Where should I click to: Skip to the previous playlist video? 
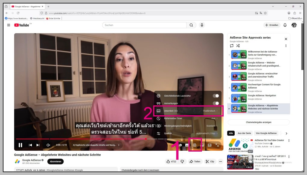coord(30,145)
